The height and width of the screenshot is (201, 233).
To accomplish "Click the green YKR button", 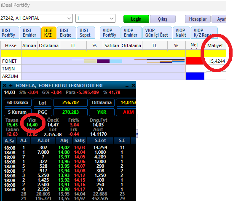I will [102, 112].
